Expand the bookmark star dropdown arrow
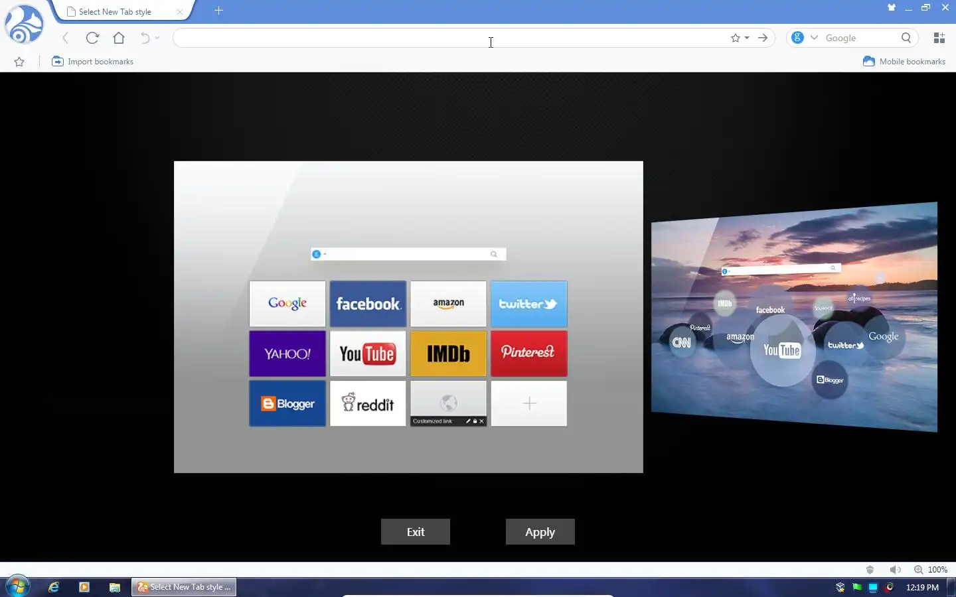 (747, 38)
